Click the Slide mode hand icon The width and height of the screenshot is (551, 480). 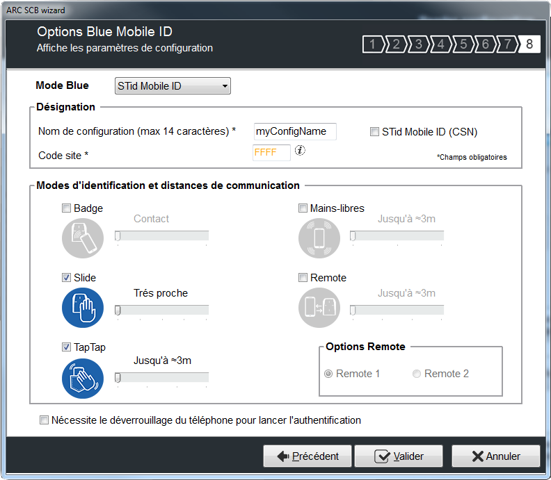click(83, 308)
